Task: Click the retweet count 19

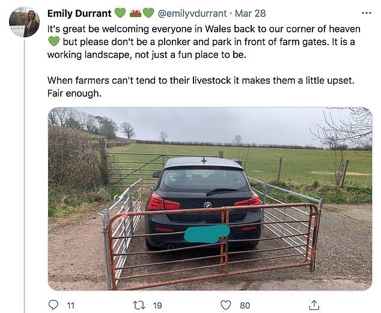Action: [x=157, y=305]
